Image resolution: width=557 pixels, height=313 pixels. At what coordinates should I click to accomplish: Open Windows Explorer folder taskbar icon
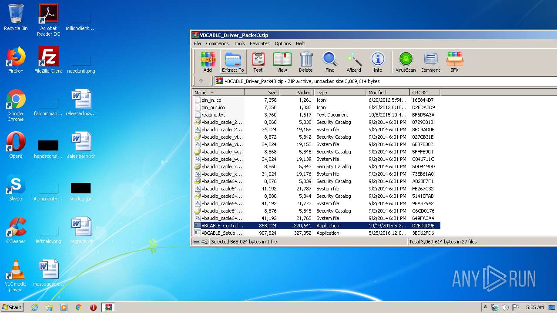point(49,307)
